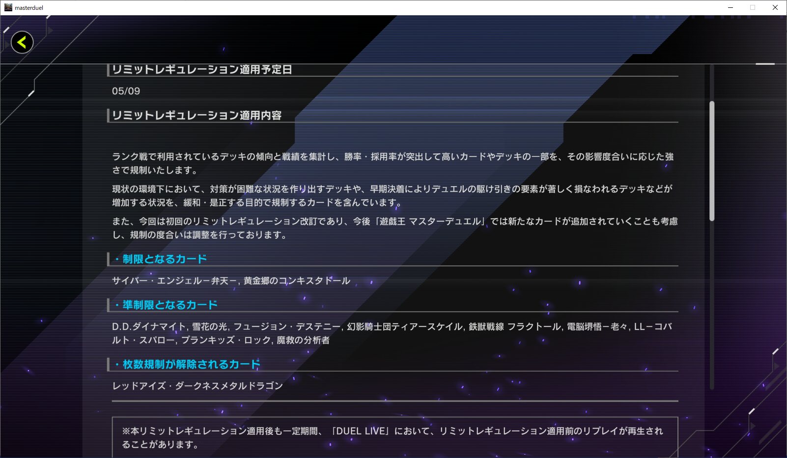Click the card name D.D.ダイナマイト
This screenshot has height=458, width=787.
tap(149, 326)
